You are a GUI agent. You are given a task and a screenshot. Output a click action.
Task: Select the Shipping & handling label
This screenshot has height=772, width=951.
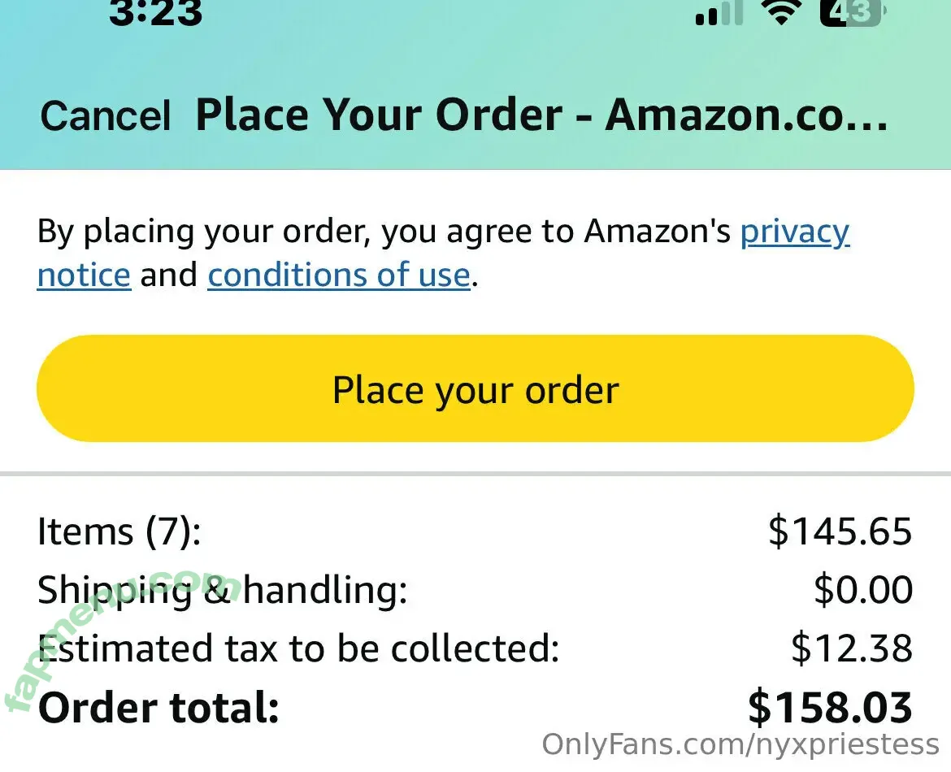(222, 591)
